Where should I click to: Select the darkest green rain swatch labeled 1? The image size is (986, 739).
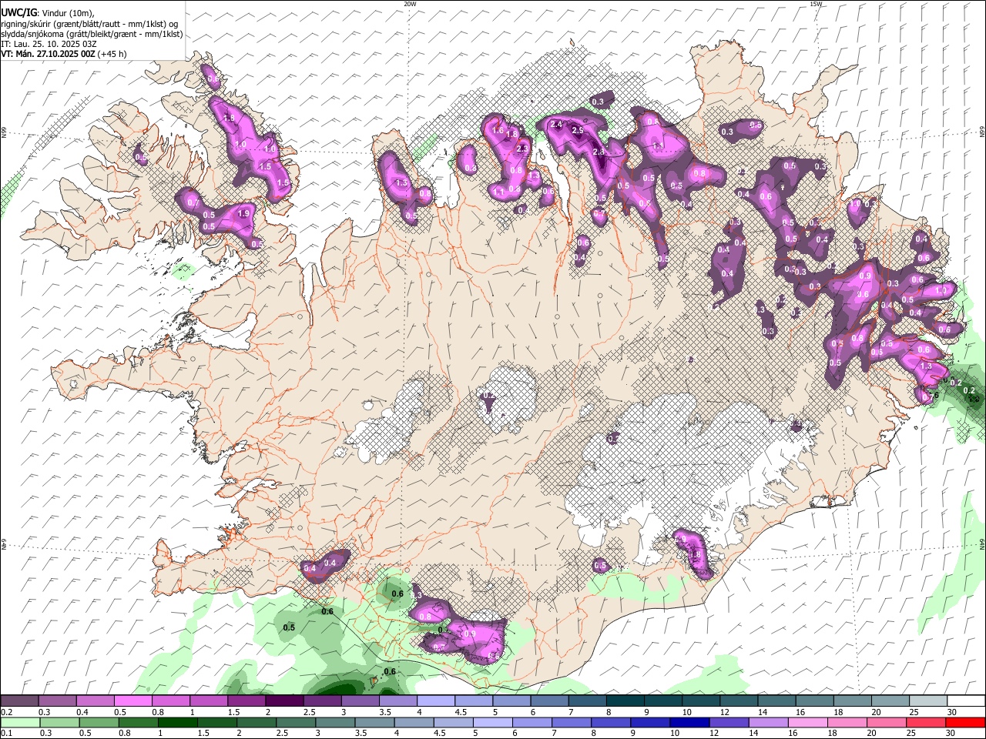click(x=177, y=723)
